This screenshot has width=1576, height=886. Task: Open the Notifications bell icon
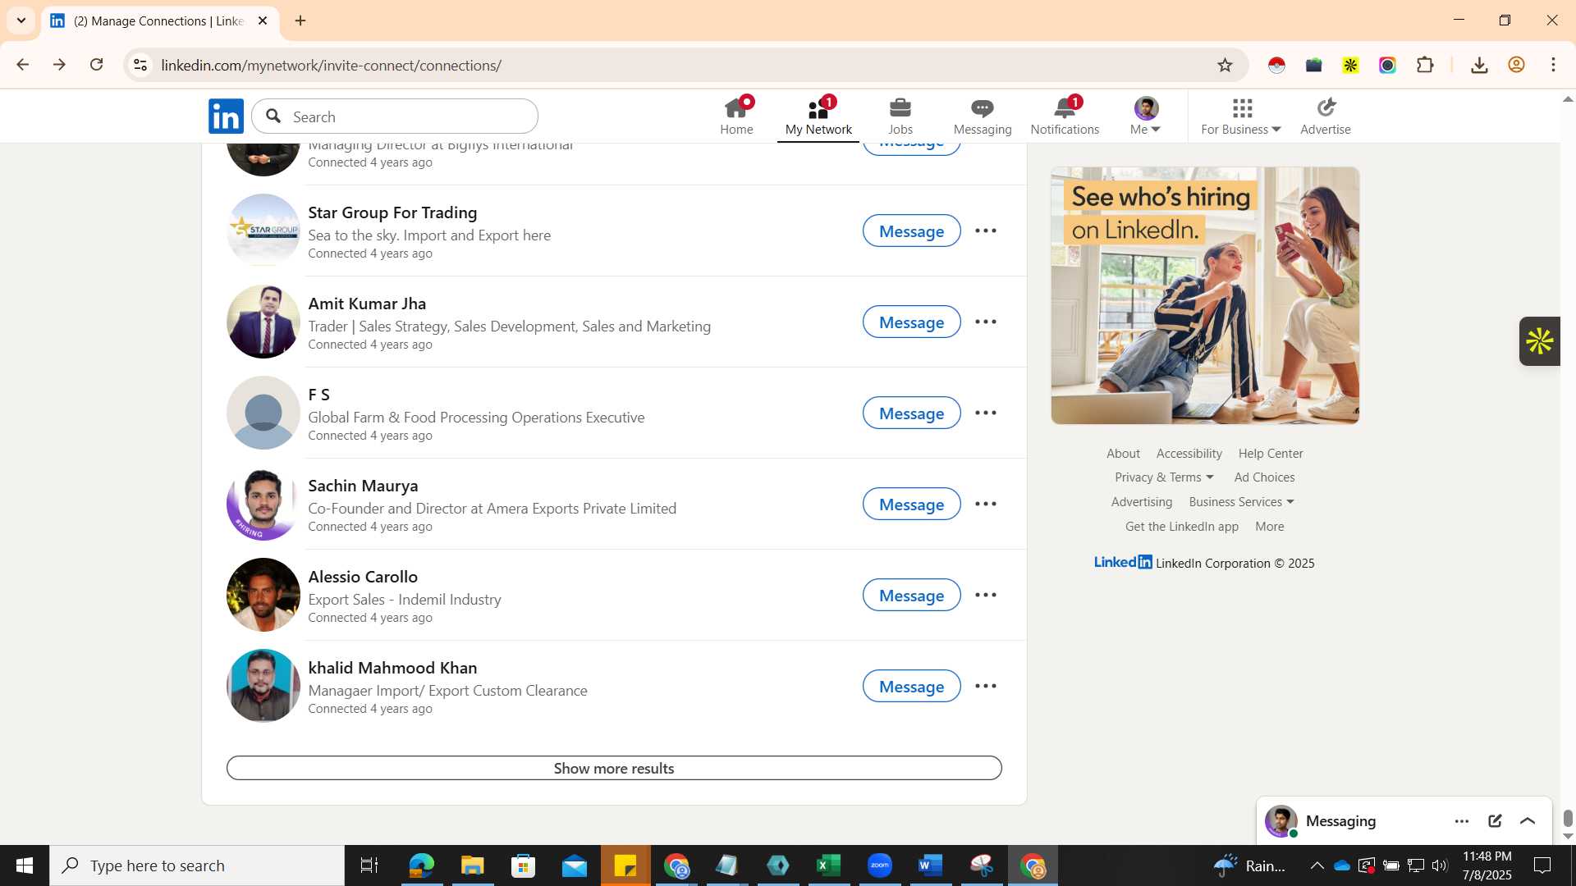pos(1065,116)
